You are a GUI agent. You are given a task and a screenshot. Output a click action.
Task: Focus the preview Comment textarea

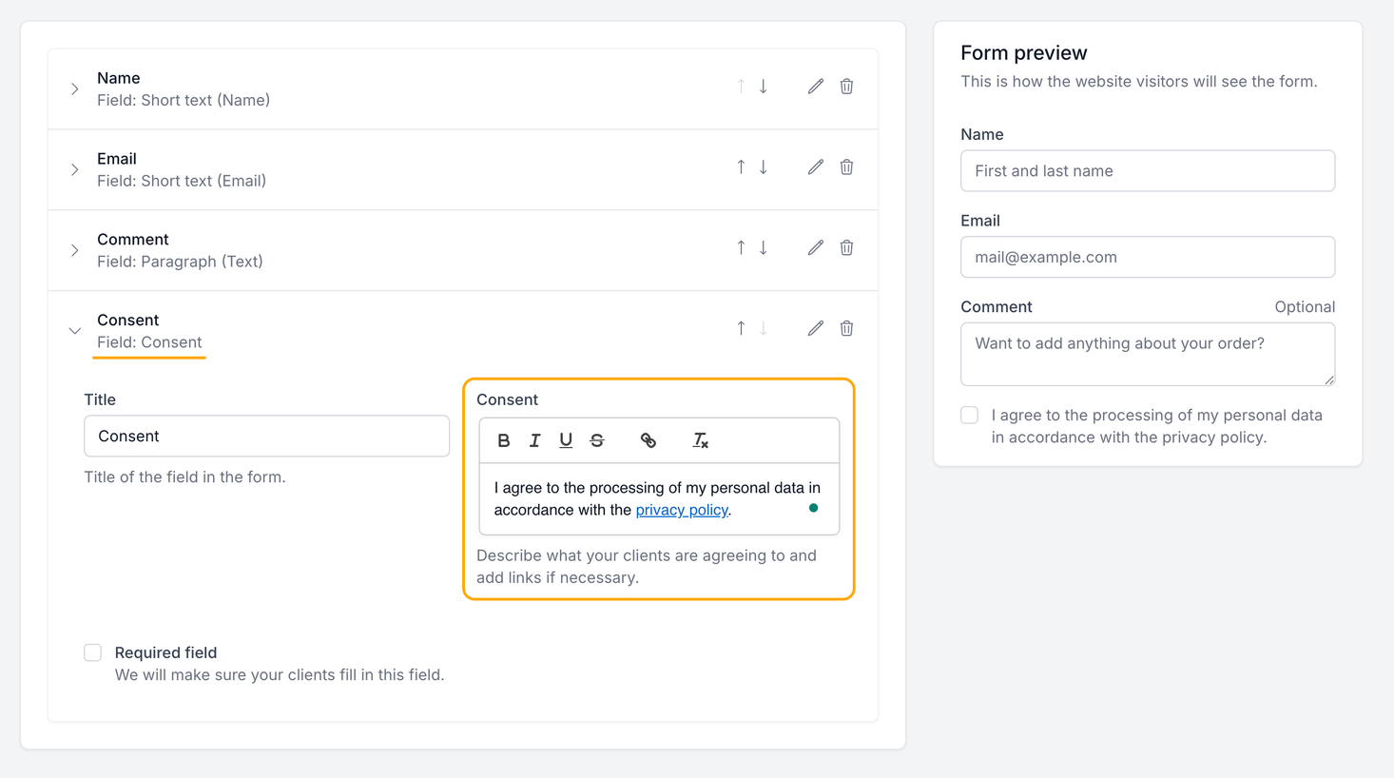(1147, 354)
